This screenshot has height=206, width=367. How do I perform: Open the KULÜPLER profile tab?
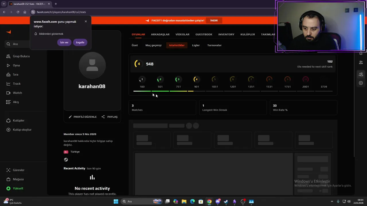point(248,34)
